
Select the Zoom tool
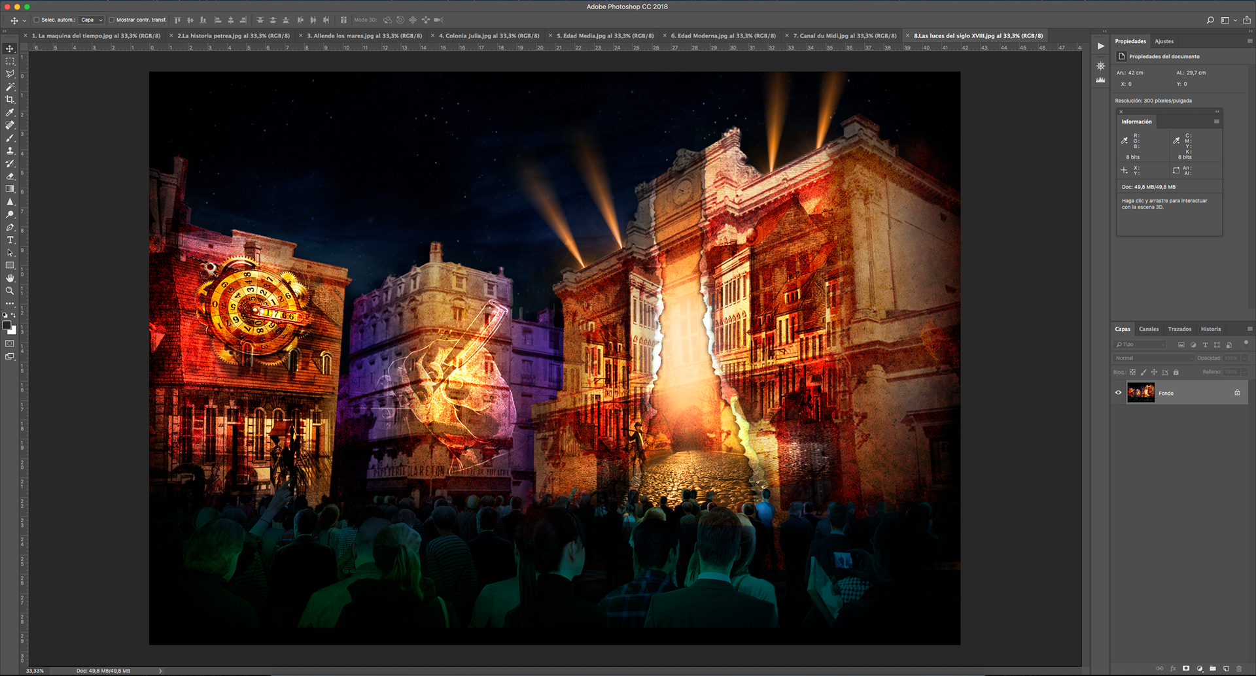(x=10, y=291)
